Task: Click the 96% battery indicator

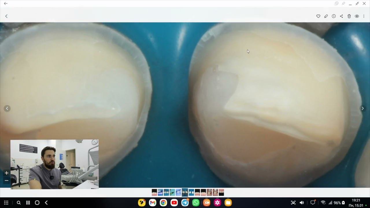Action: (339, 203)
